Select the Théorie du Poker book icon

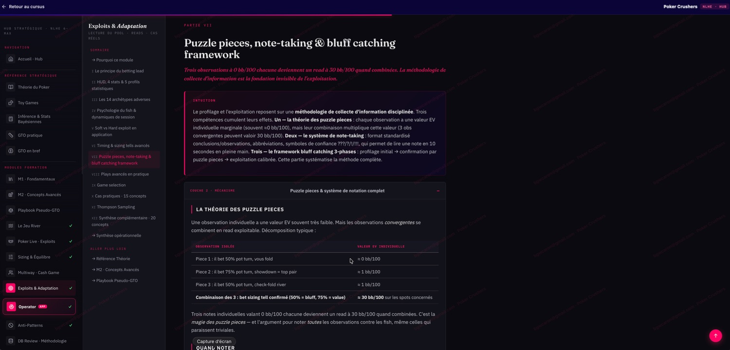tap(11, 87)
